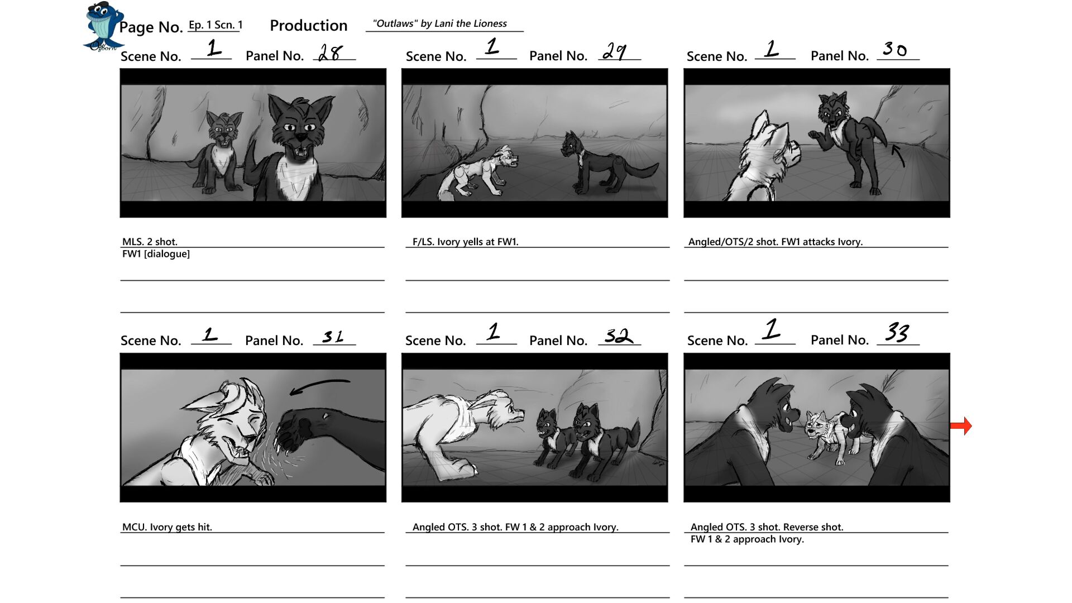Click caption 'FW1 attacks Ivory' line
The image size is (1072, 603).
click(x=776, y=242)
